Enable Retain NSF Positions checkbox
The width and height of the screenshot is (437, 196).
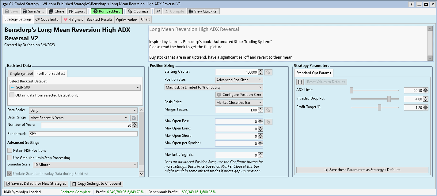10,150
